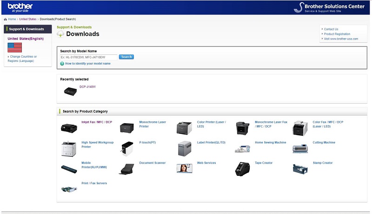Click the Color Printer (Laser / LED) image
Image resolution: width=372 pixels, height=214 pixels.
coord(184,128)
